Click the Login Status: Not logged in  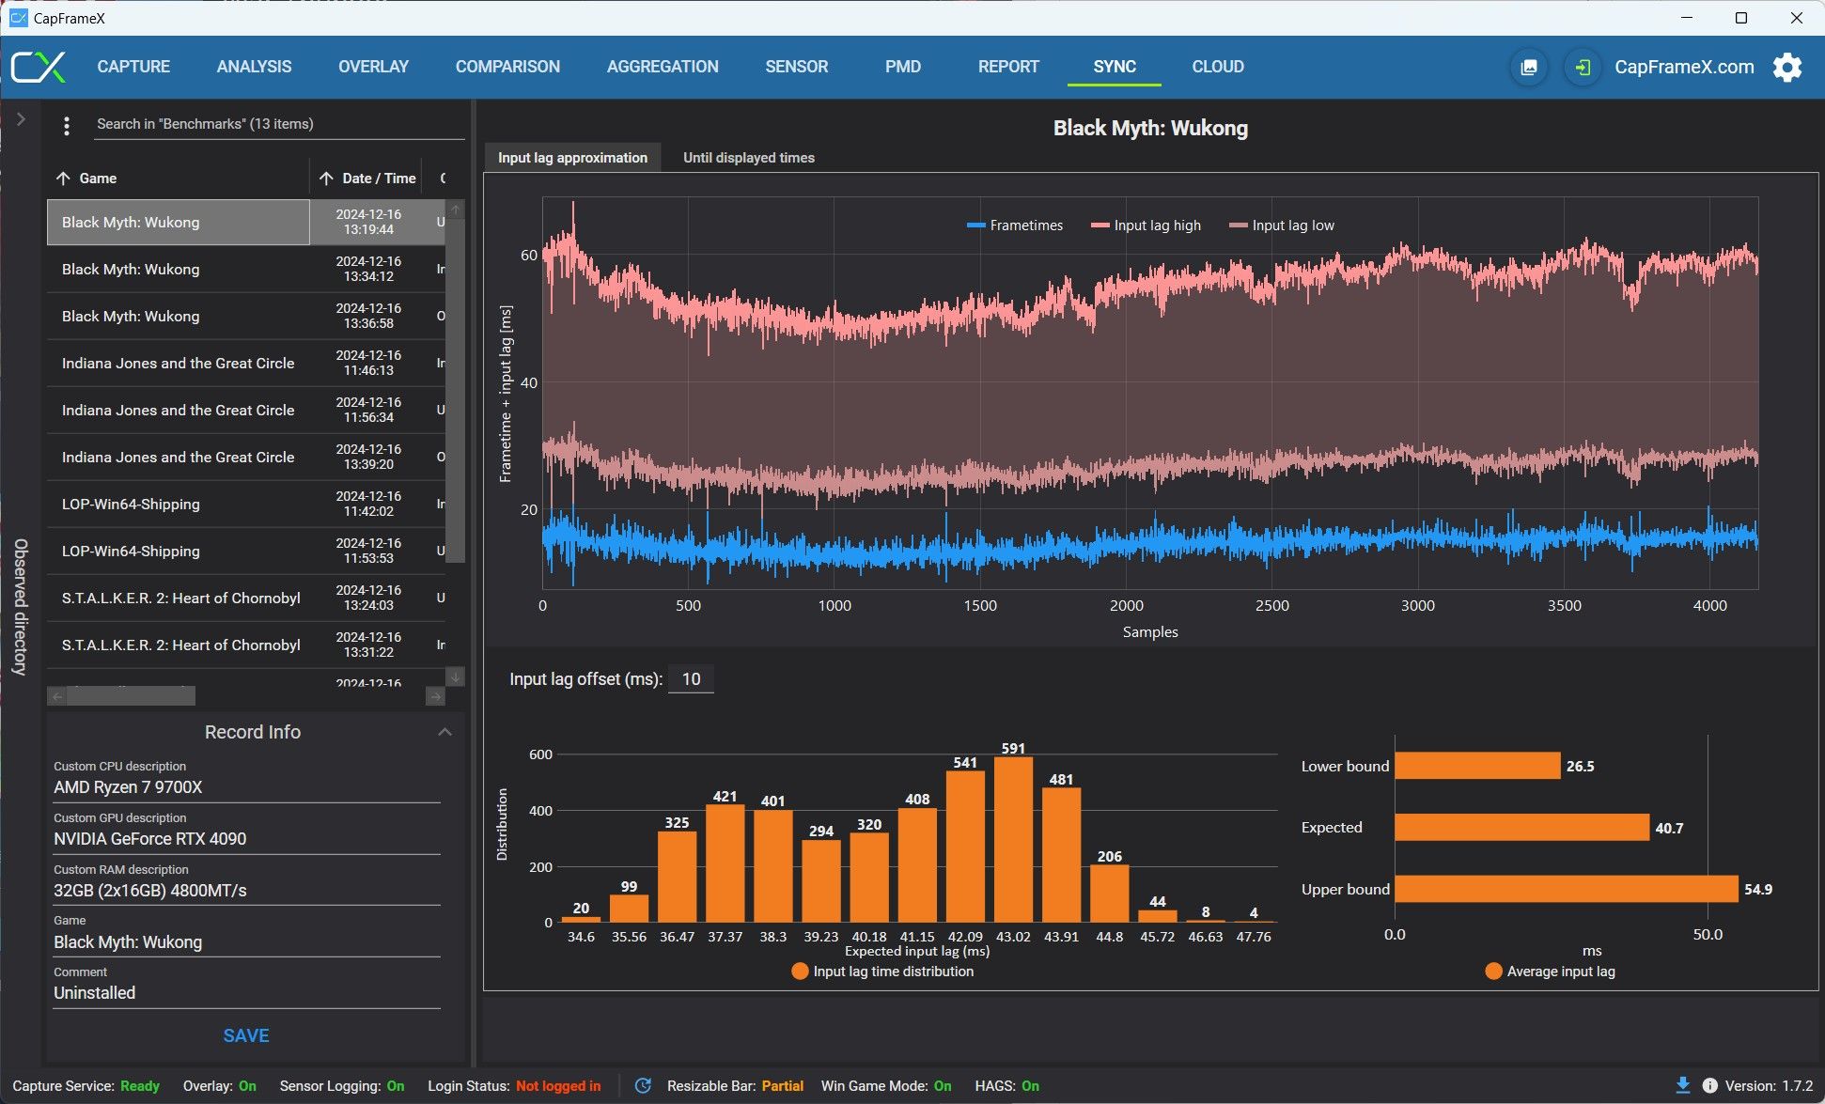click(x=514, y=1086)
